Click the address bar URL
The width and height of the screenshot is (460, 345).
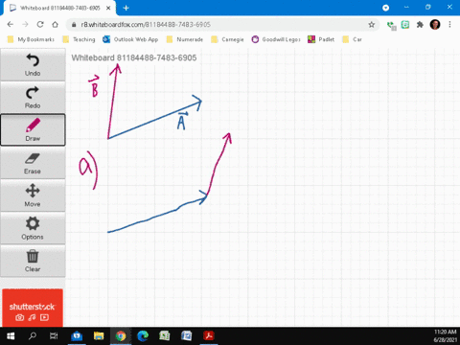click(146, 25)
